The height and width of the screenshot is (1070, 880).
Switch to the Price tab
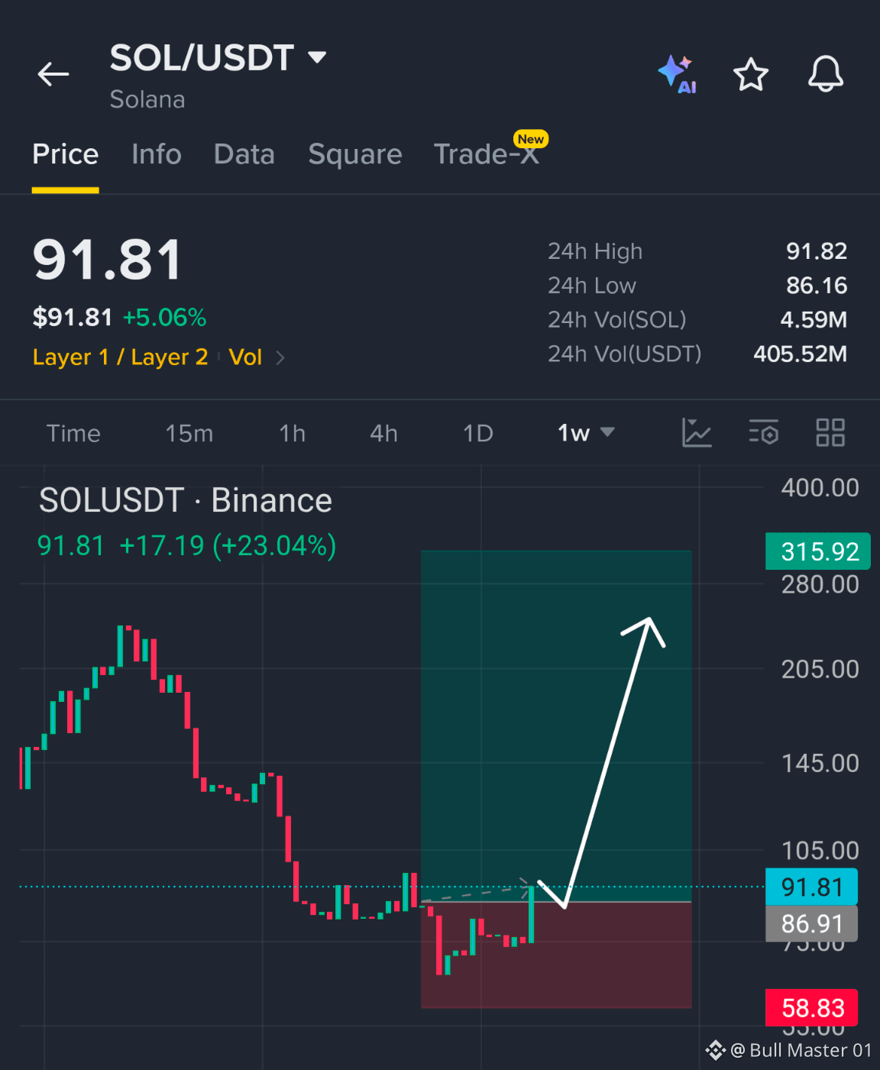pos(66,154)
